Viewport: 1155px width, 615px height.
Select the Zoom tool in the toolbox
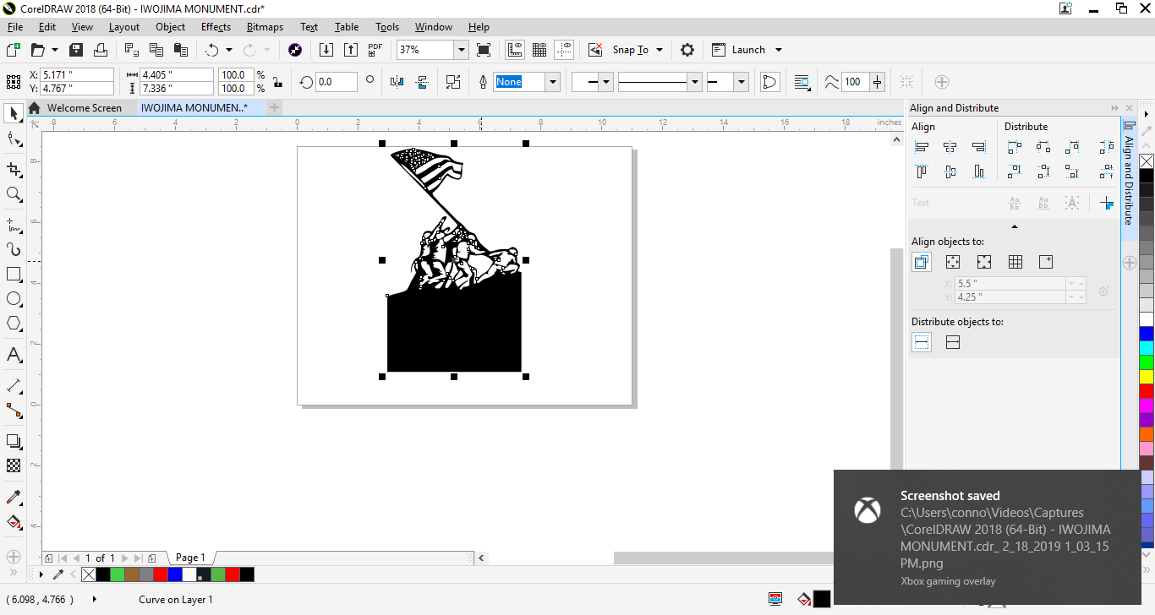(14, 194)
